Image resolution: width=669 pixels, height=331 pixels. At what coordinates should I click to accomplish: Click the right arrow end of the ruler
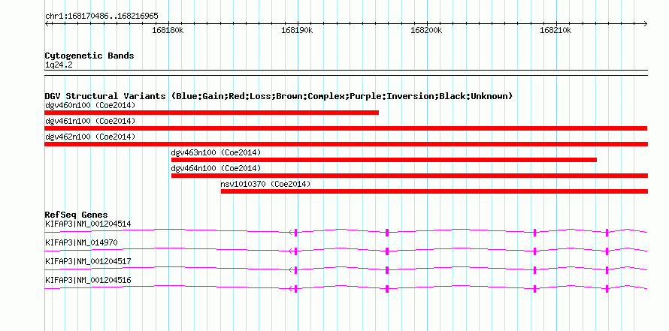coord(646,23)
